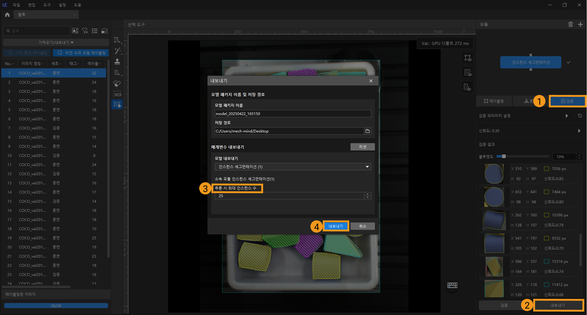Open the image display settings icon
The height and width of the screenshot is (315, 587).
[x=75, y=31]
